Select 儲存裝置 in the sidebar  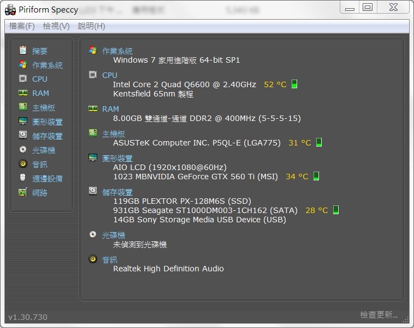48,136
